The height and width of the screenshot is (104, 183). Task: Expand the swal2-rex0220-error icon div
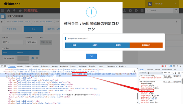[x=8, y=82]
